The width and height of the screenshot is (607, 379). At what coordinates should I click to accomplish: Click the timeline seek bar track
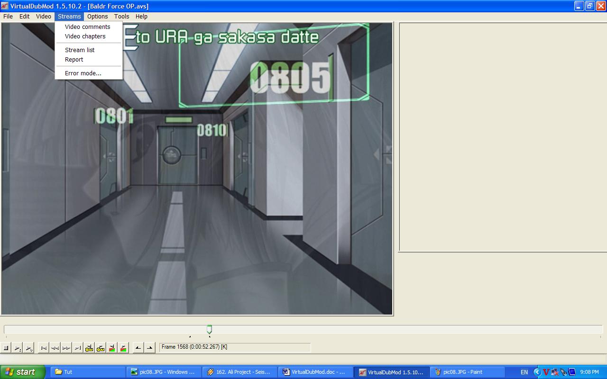click(x=303, y=329)
